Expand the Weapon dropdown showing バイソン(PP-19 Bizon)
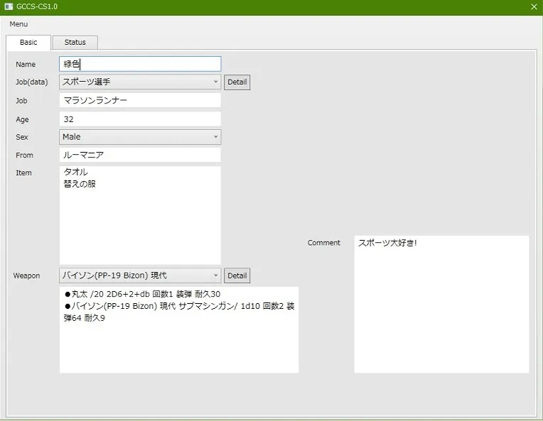Viewport: 543px width, 421px height. pyautogui.click(x=140, y=275)
